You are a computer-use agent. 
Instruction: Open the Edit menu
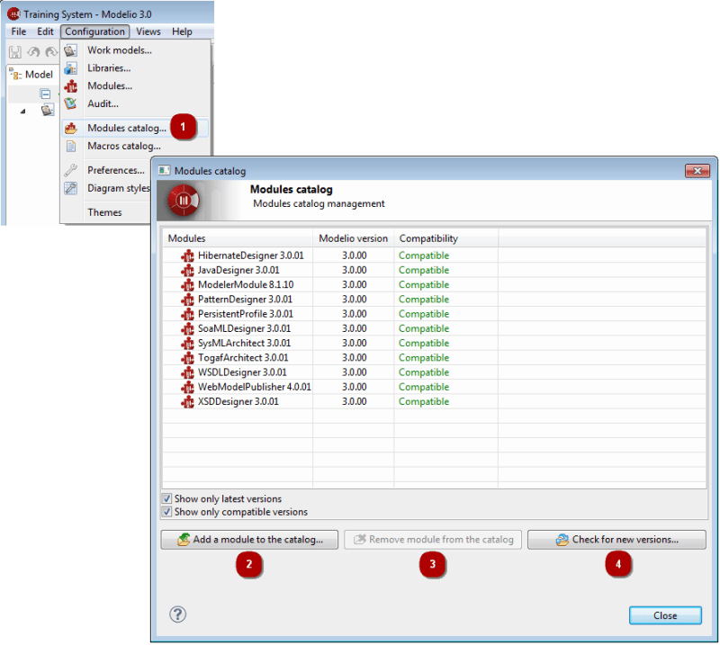coord(45,31)
